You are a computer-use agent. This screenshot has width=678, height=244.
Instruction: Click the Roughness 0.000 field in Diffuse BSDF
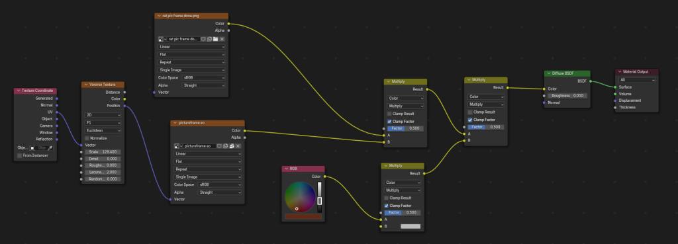click(x=567, y=96)
